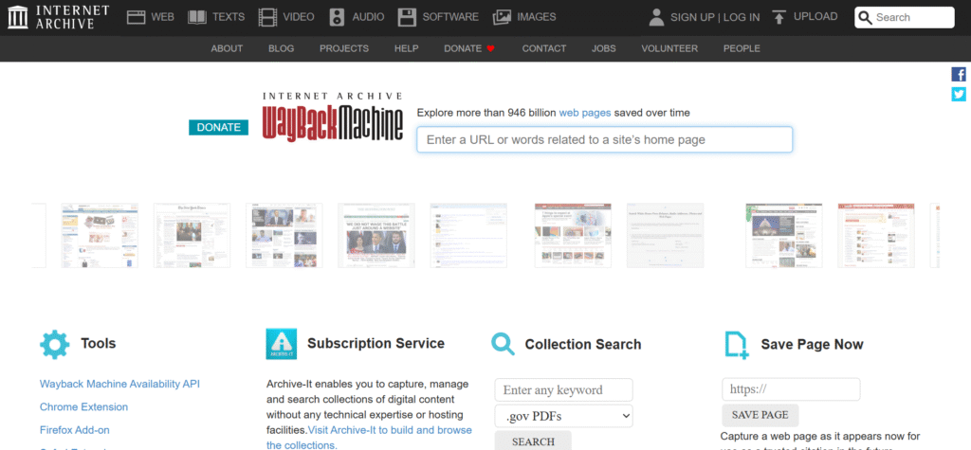Open the Software floppy disk icon

(x=407, y=17)
